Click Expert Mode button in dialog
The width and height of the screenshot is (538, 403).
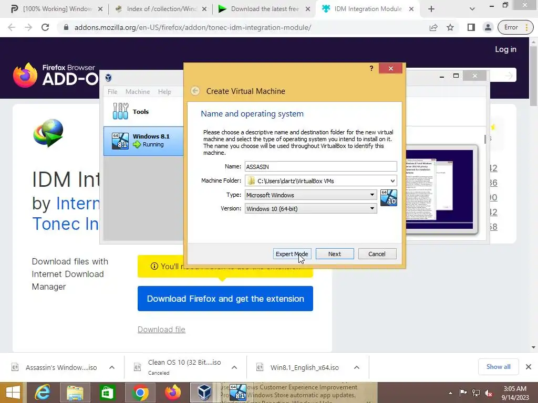[x=292, y=254]
